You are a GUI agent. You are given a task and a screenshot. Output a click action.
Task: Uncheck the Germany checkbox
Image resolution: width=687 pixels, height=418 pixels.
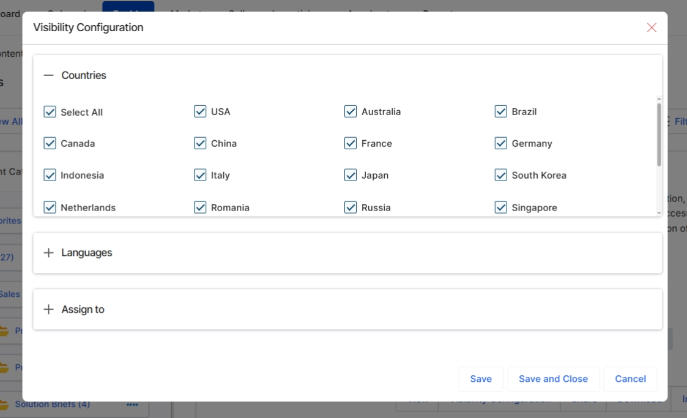501,143
